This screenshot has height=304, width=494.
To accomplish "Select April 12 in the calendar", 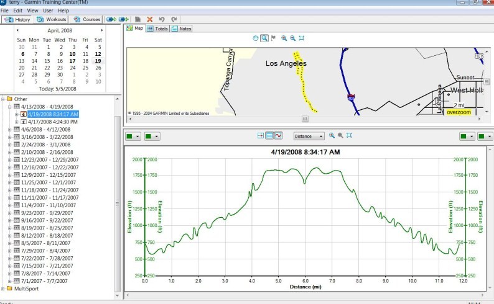I will [x=98, y=54].
